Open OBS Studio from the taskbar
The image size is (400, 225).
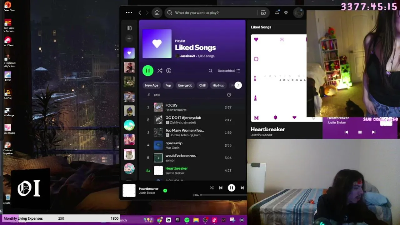coord(205,220)
